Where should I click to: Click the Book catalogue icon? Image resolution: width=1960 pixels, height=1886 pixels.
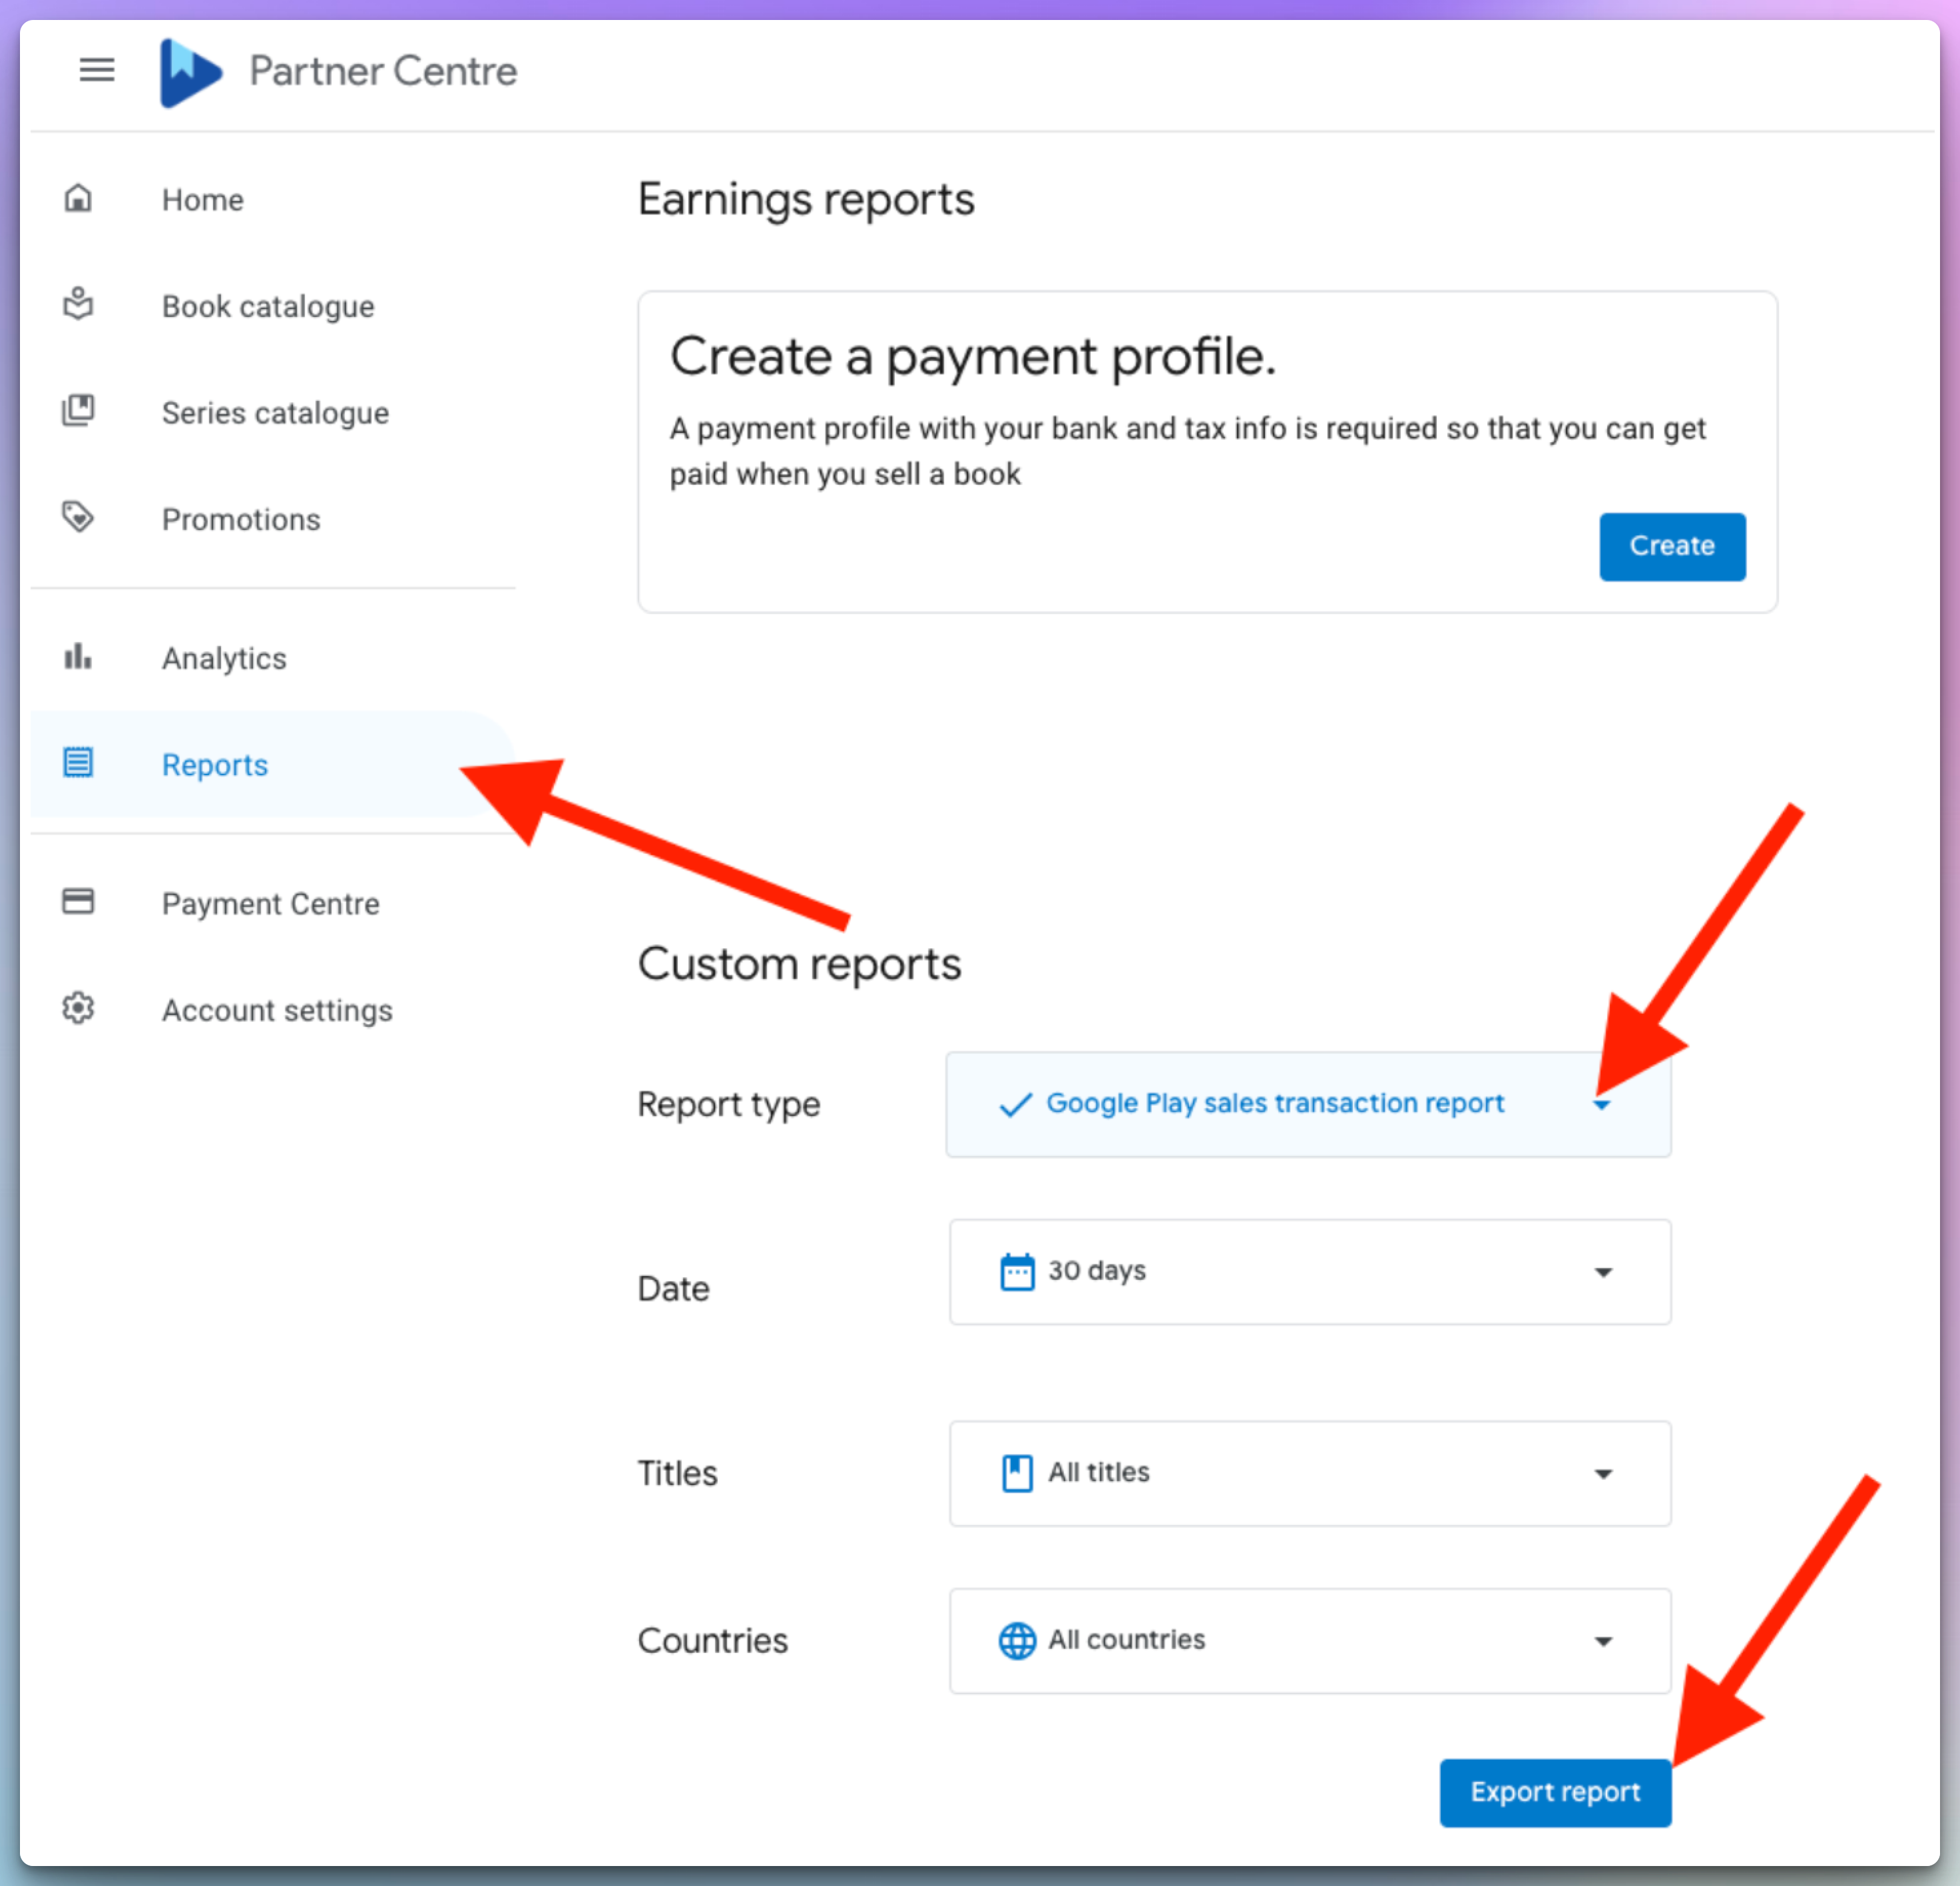(78, 304)
